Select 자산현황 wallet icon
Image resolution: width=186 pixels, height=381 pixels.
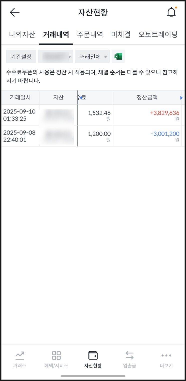click(x=93, y=355)
